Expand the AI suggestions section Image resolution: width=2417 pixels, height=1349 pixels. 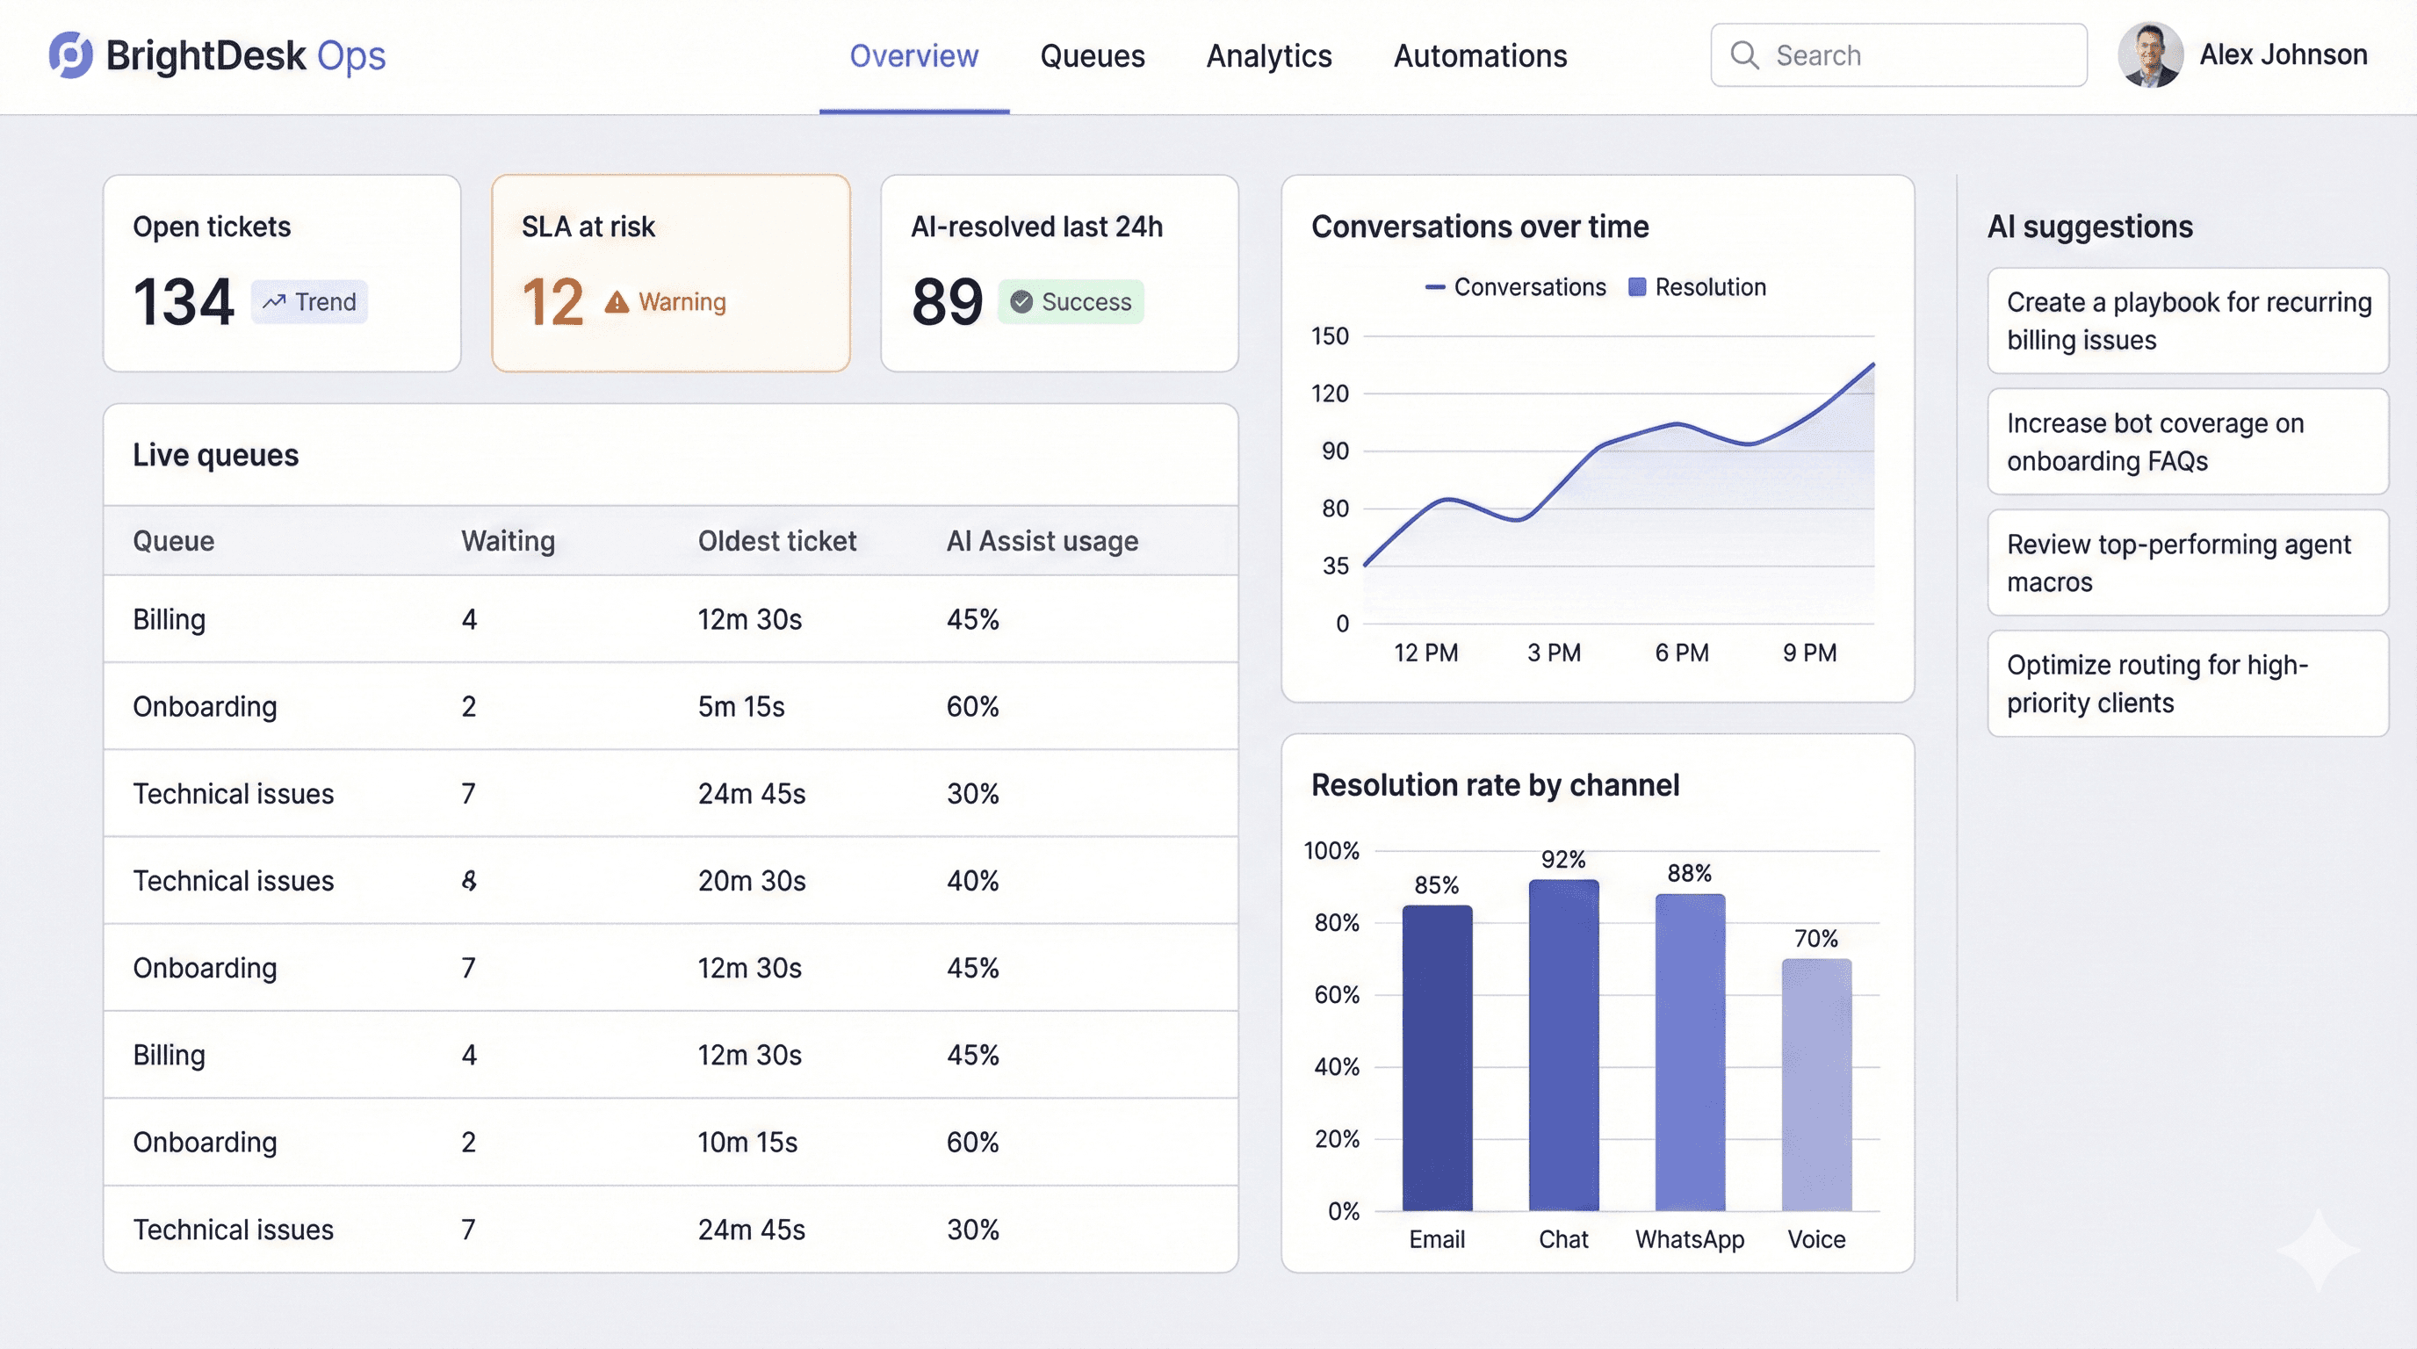[x=2089, y=226]
